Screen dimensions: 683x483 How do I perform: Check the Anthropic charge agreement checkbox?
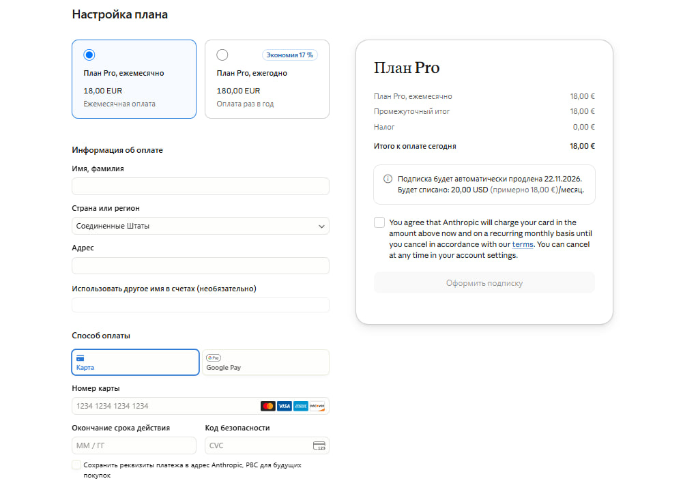tap(379, 222)
